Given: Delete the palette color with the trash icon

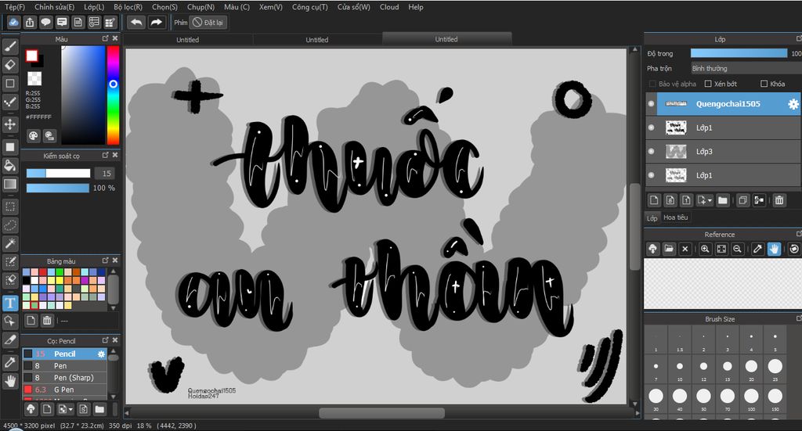Looking at the screenshot, I should click(x=47, y=321).
